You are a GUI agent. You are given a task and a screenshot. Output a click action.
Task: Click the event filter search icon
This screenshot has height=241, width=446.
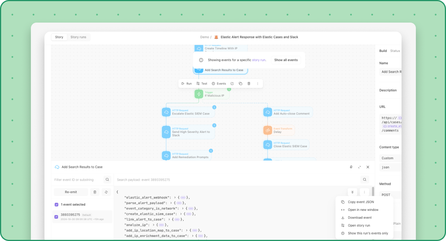[x=107, y=180]
